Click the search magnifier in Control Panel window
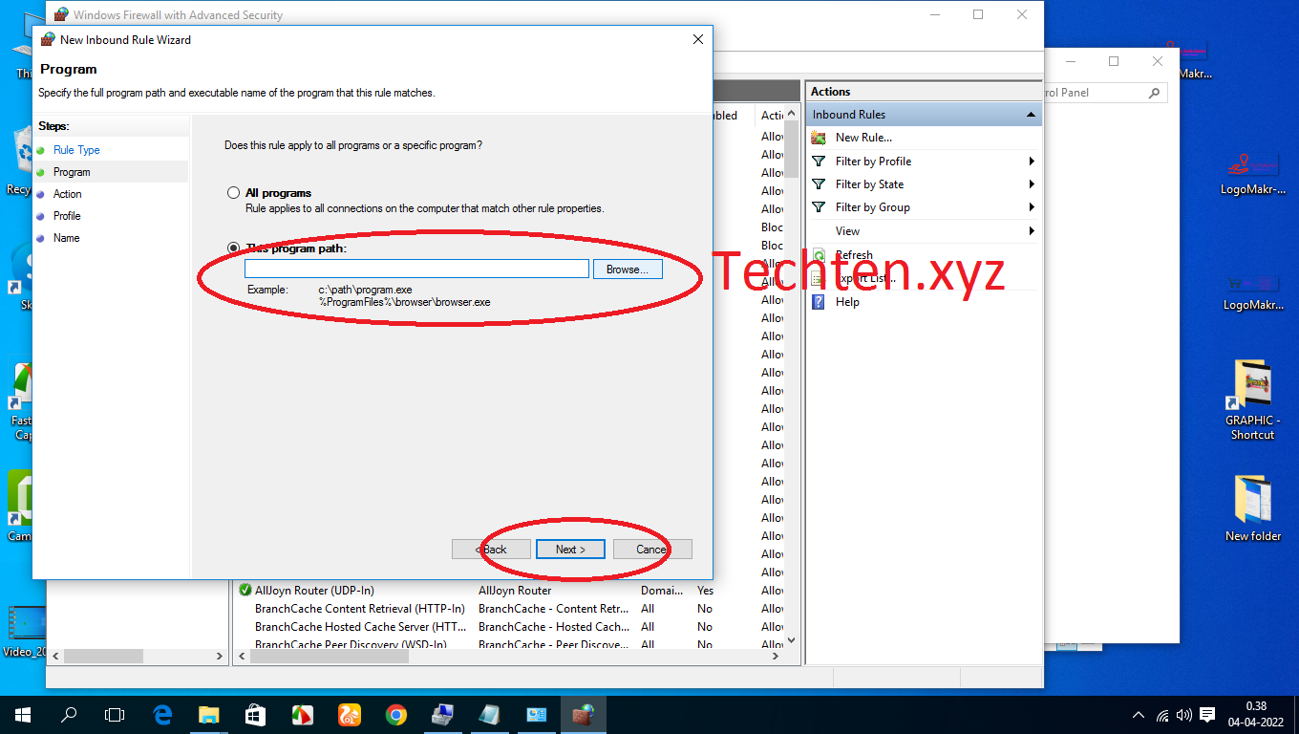This screenshot has width=1299, height=734. pyautogui.click(x=1154, y=93)
